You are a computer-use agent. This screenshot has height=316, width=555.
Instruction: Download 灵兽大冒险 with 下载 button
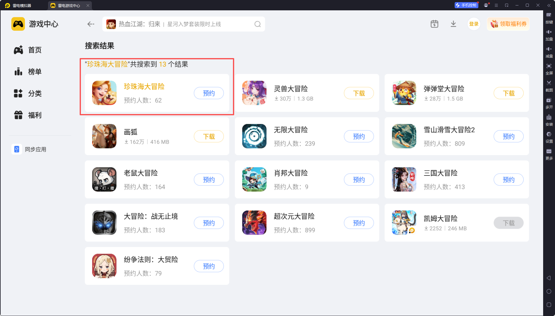[x=359, y=93]
